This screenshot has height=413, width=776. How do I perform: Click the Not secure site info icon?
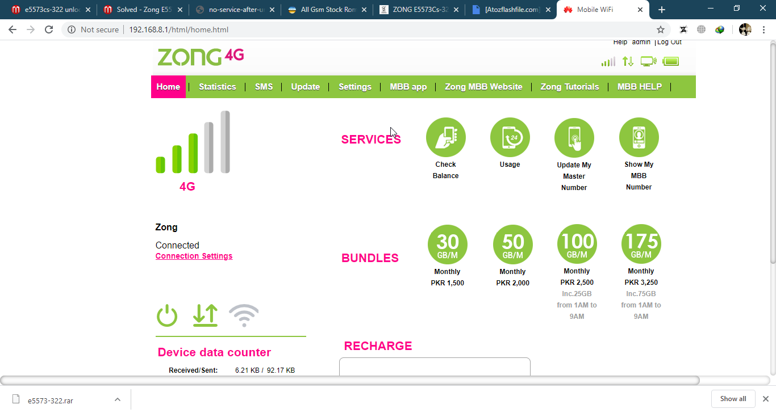72,29
